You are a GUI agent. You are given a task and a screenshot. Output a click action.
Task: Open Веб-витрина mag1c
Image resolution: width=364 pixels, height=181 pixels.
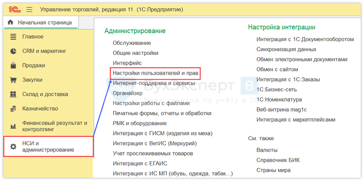[x=282, y=110]
